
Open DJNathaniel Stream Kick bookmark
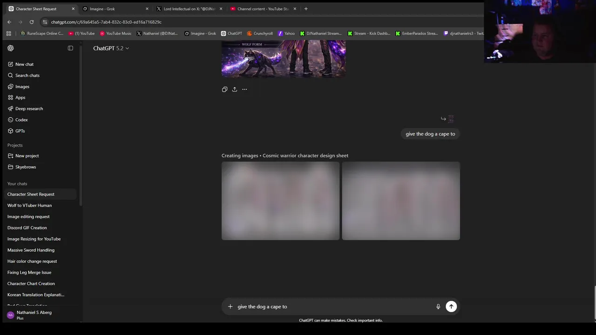[321, 33]
